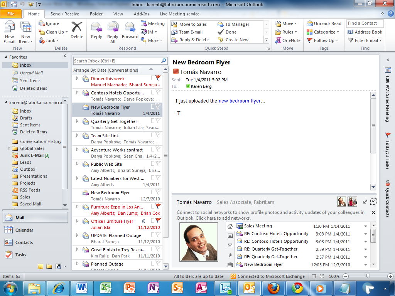Launch Firefox from the taskbar
This screenshot has width=395, height=296.
coord(273,288)
